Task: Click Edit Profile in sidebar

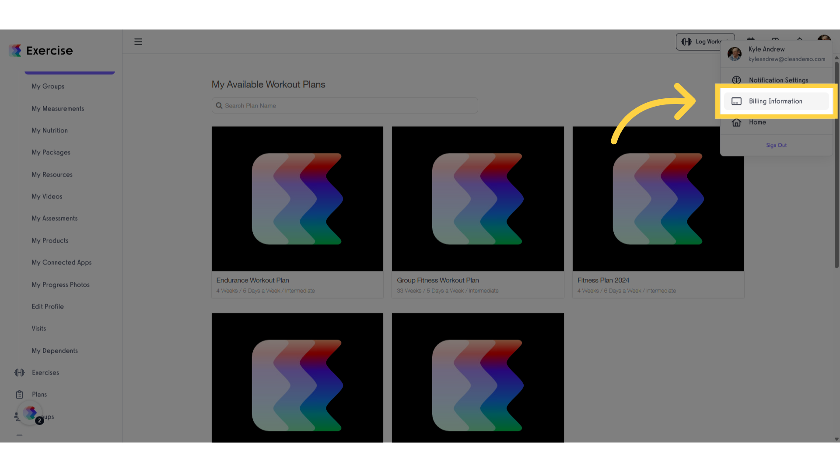Action: (48, 306)
